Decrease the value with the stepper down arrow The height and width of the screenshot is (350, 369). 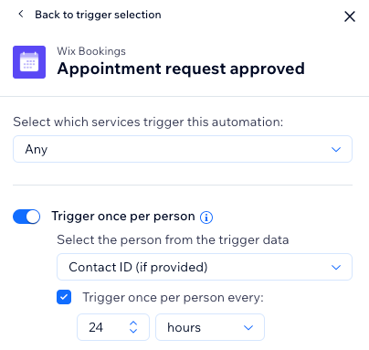coord(133,331)
